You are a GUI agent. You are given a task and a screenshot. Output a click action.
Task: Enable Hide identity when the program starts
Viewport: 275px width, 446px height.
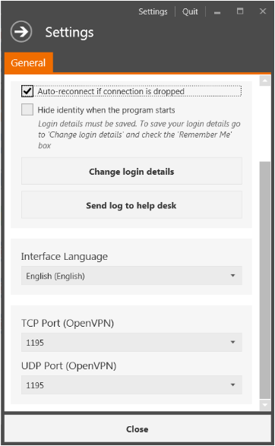[27, 109]
